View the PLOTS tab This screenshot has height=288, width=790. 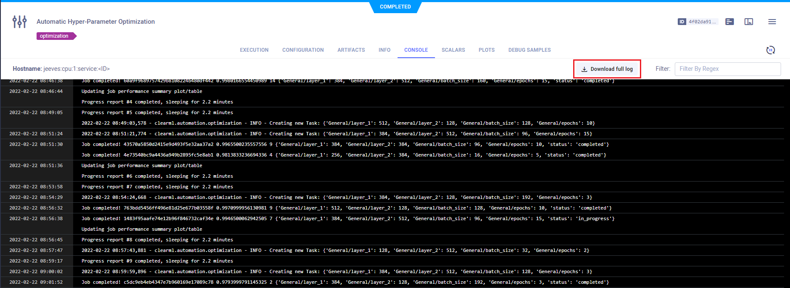[x=486, y=50]
